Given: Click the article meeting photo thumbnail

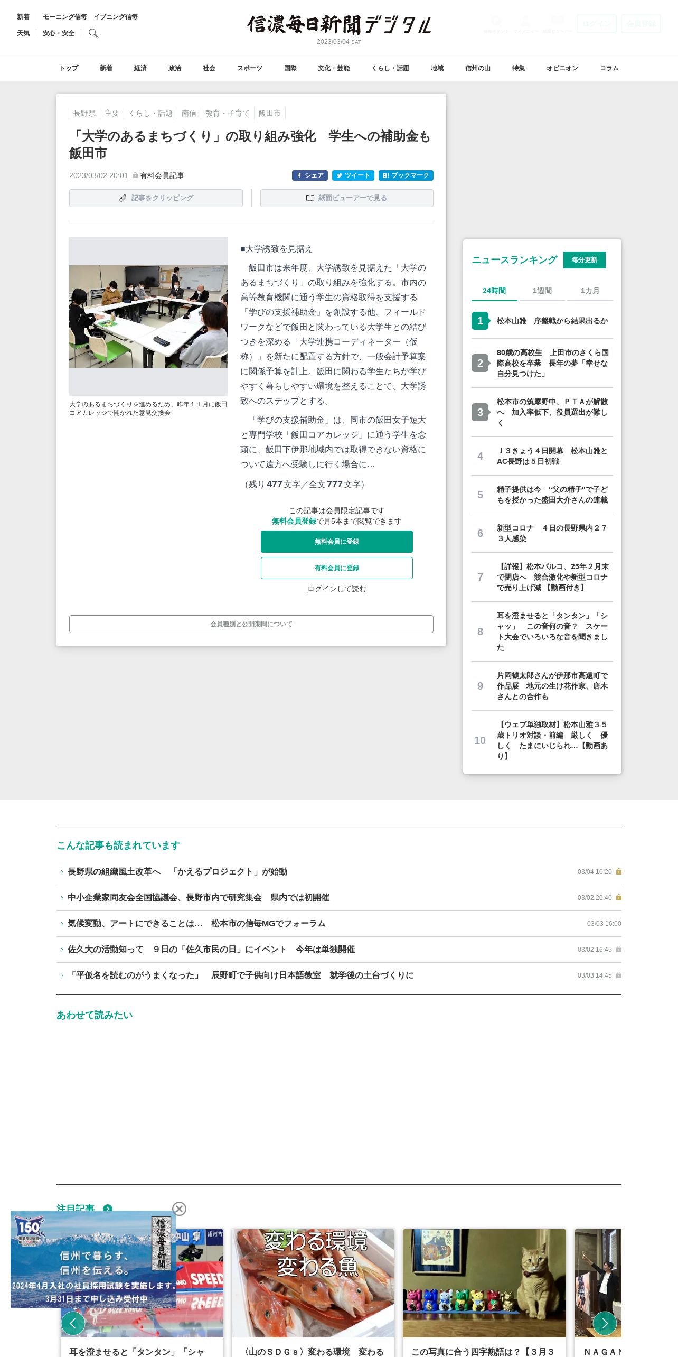Looking at the screenshot, I should (148, 316).
